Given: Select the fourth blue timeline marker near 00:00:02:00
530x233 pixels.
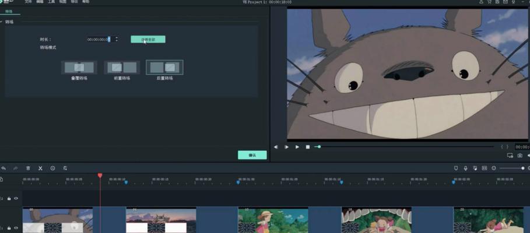Looking at the screenshot, I should (454, 182).
